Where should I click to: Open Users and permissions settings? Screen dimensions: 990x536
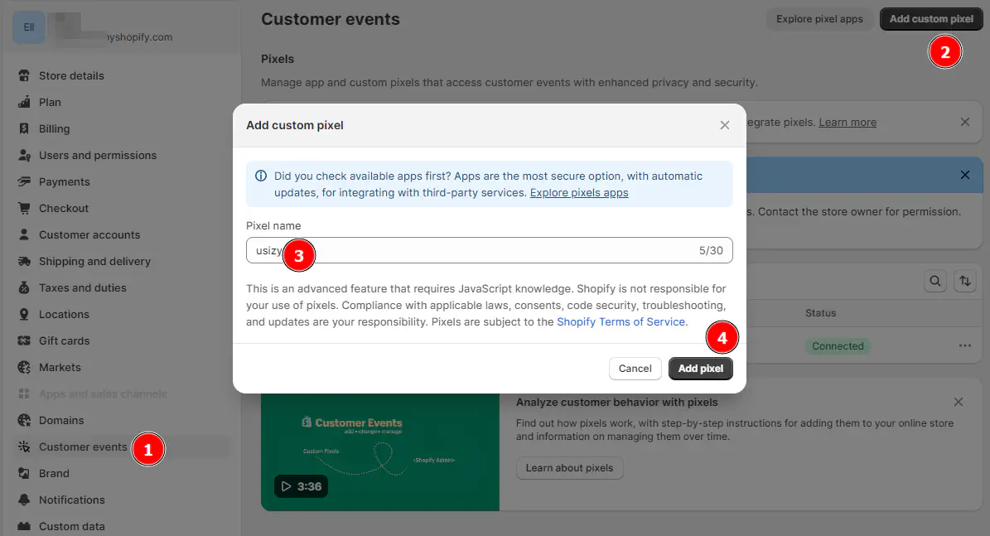[97, 155]
